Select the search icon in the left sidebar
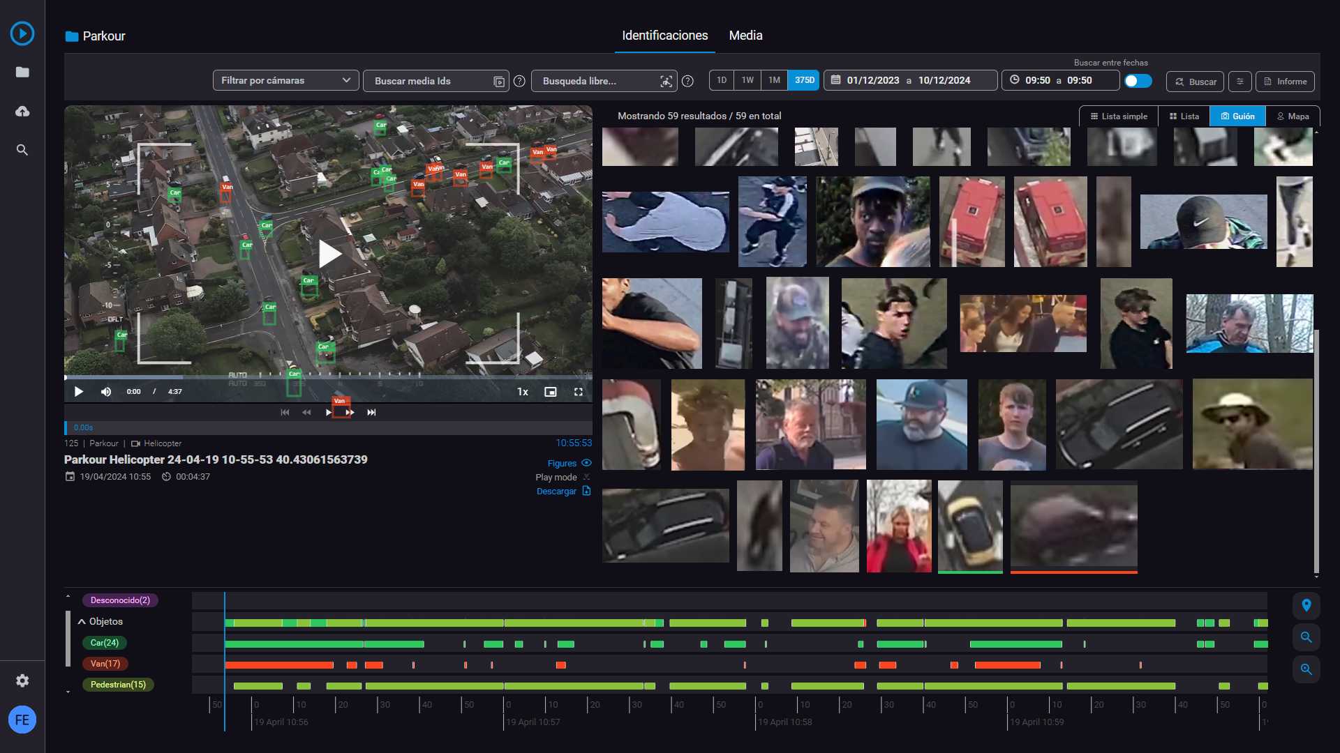The height and width of the screenshot is (753, 1340). tap(22, 149)
